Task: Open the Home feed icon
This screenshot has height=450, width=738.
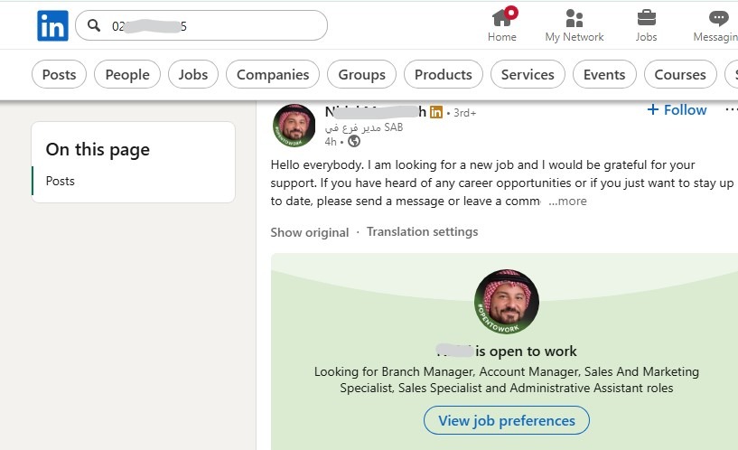Action: click(502, 18)
